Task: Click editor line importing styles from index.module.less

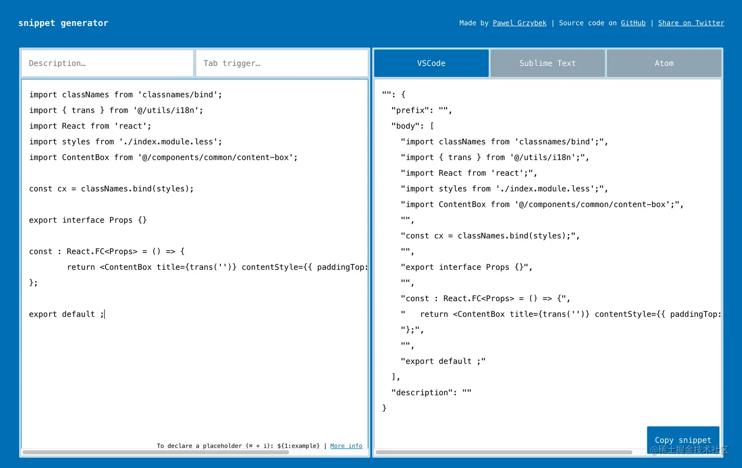Action: coord(126,142)
